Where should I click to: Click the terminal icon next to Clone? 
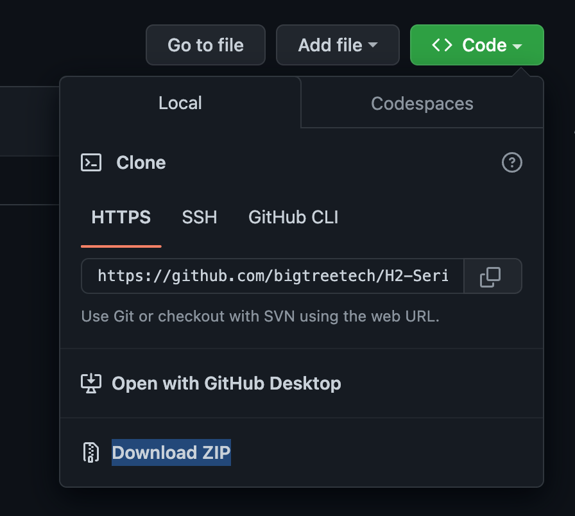tap(92, 162)
